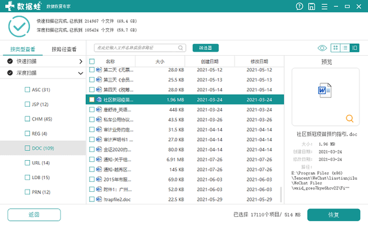The height and width of the screenshot is (229, 368).
Task: Select the detail panel view icon
Action: pyautogui.click(x=354, y=48)
